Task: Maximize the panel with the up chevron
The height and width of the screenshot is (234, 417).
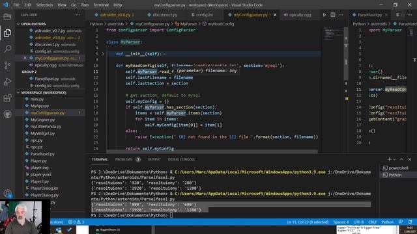Action: 401,159
